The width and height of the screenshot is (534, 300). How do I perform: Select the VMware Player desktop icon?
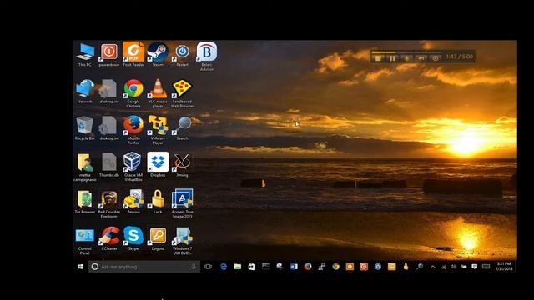[x=158, y=130]
